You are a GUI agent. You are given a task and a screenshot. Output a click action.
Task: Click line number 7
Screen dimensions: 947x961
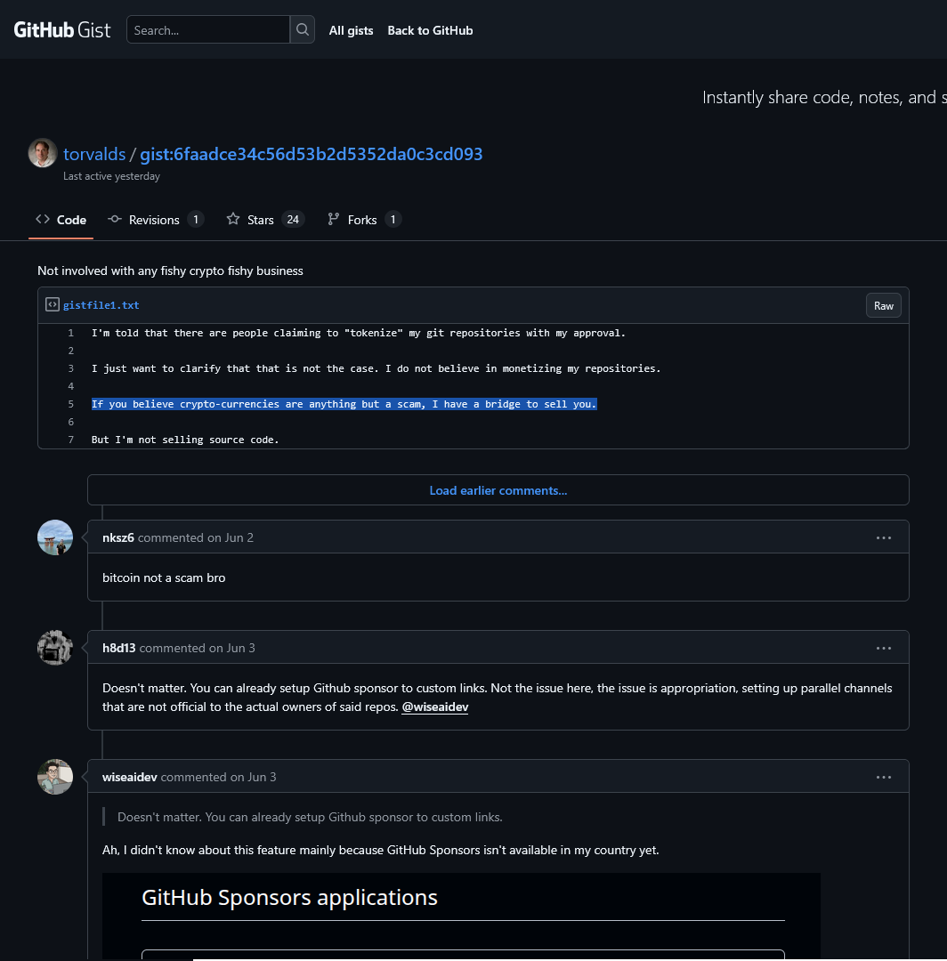click(70, 440)
